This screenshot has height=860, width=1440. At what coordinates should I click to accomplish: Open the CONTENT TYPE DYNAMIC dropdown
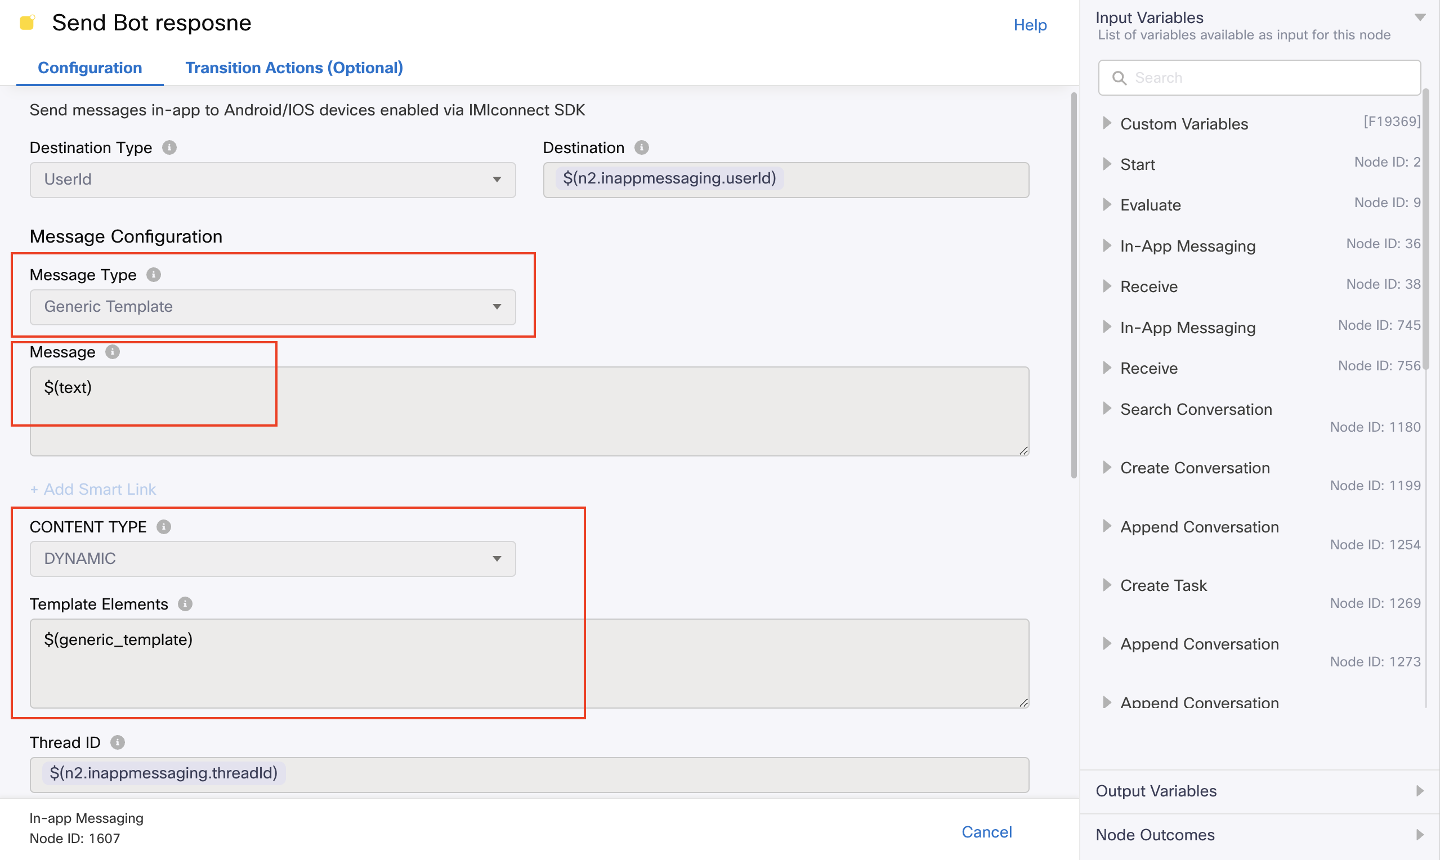click(273, 559)
